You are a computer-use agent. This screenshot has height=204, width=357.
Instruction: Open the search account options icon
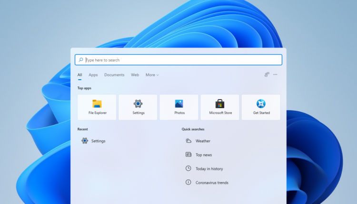267,74
